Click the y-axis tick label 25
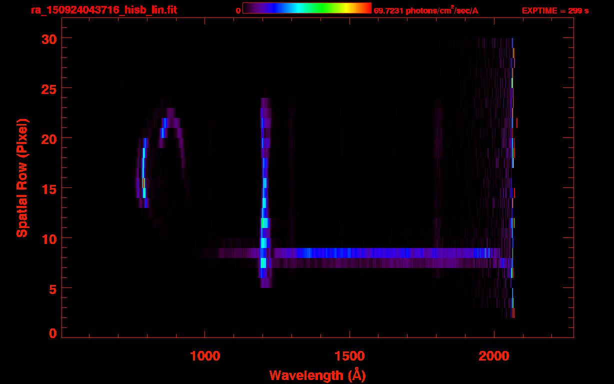The image size is (614, 384). pos(48,88)
